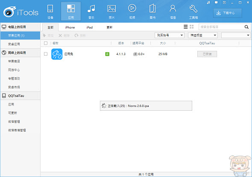The image size is (252, 177).
Task: Select 电脑上的应用 sidebar header
Action: tap(20, 27)
